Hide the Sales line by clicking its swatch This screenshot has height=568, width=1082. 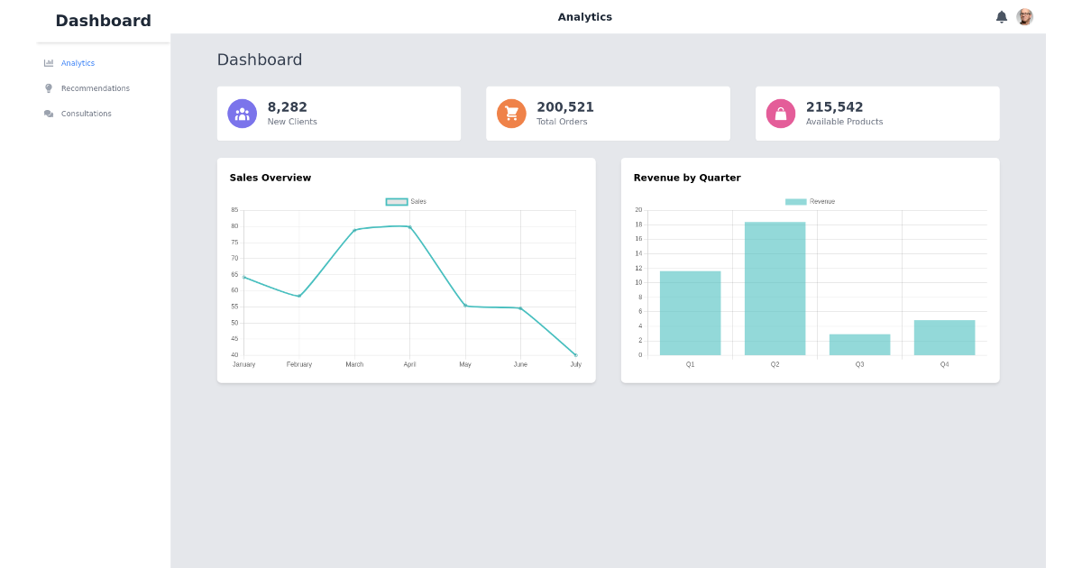pos(395,201)
